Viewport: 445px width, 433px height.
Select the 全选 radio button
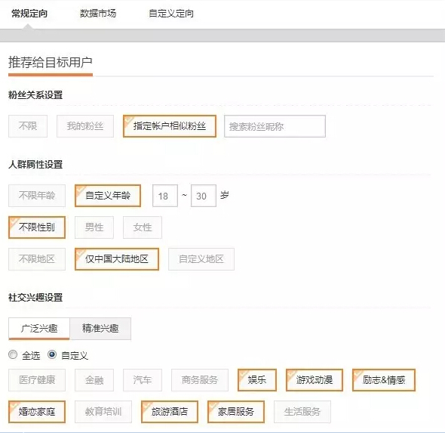(x=13, y=354)
